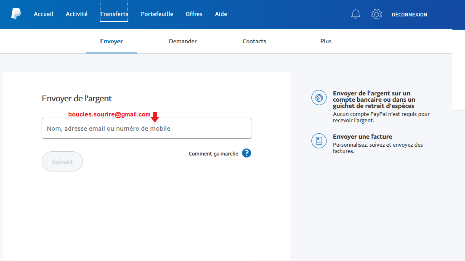Click the Suivant button
Screen dimensions: 465x261
pos(62,161)
